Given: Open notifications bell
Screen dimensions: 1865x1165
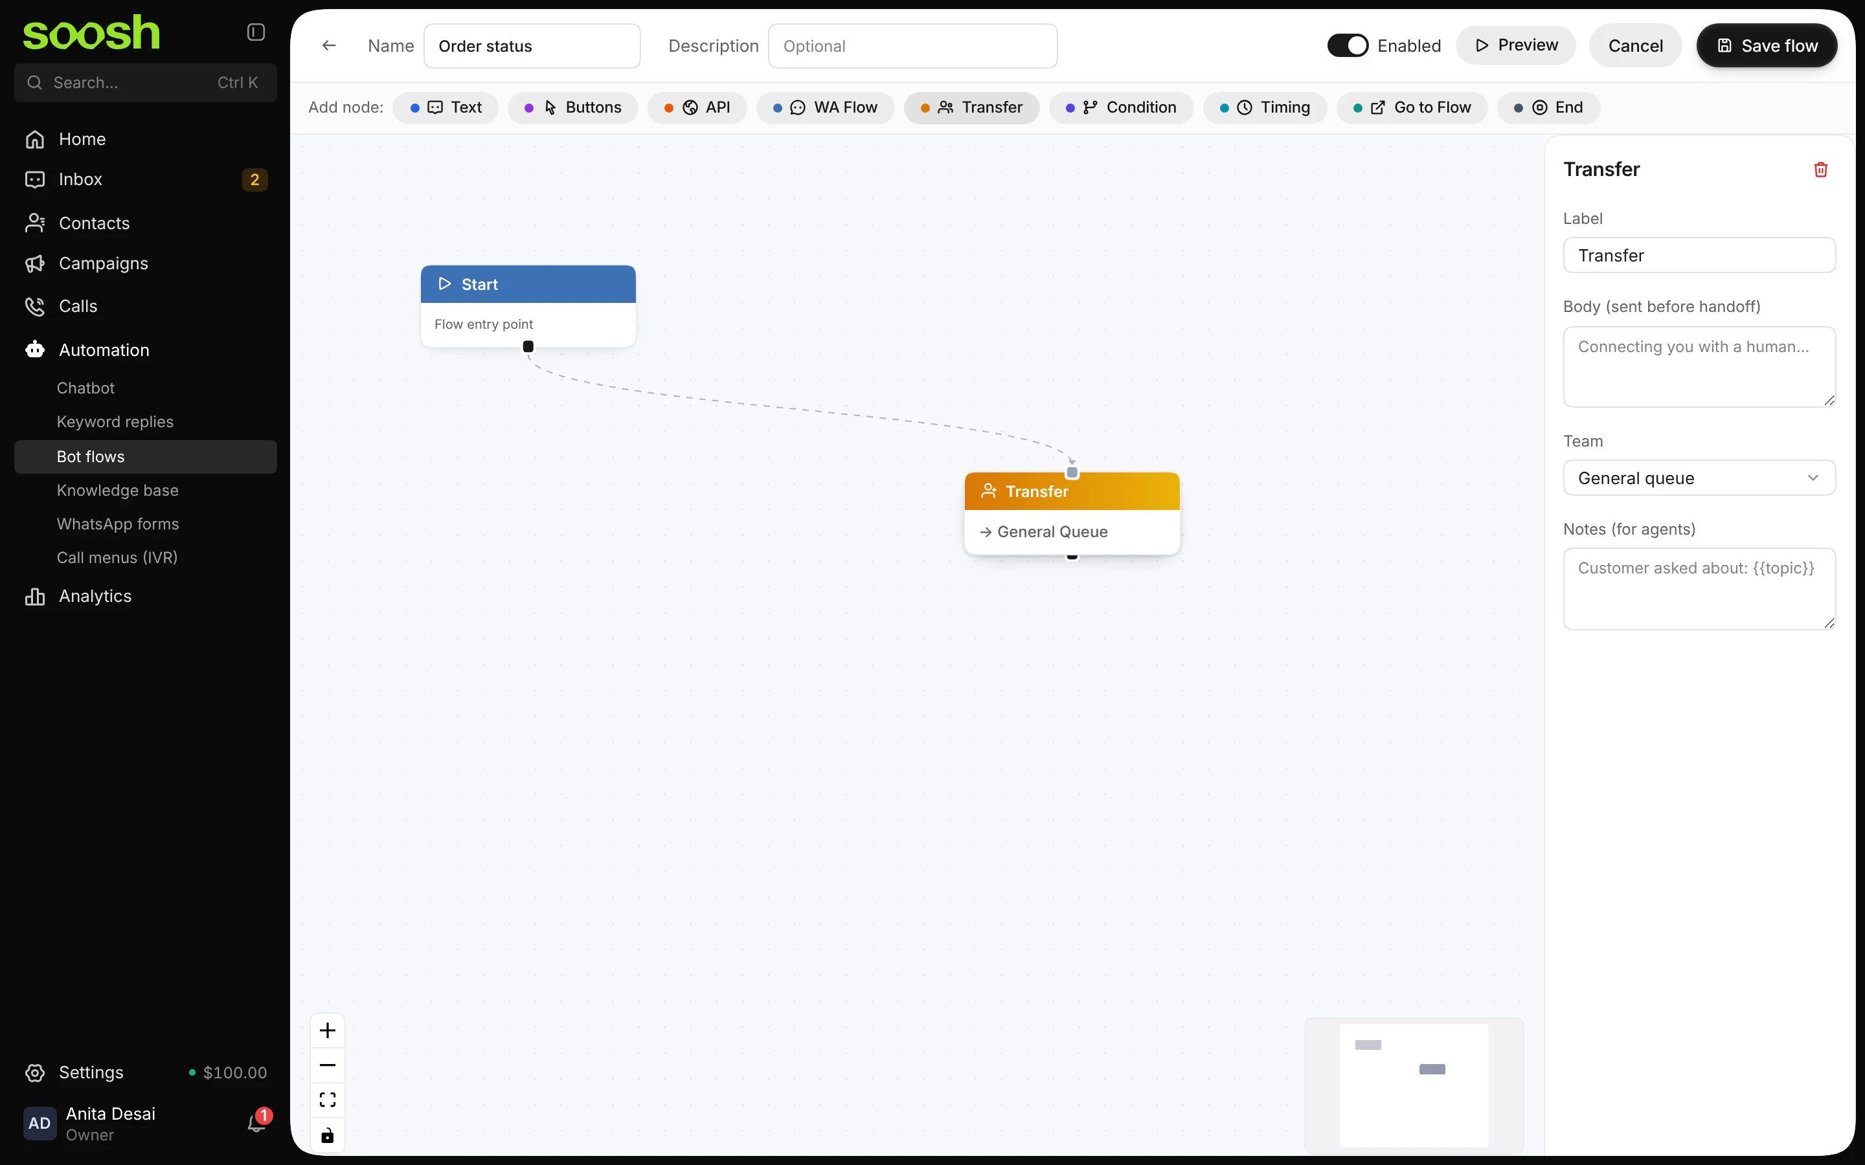Looking at the screenshot, I should 256,1124.
